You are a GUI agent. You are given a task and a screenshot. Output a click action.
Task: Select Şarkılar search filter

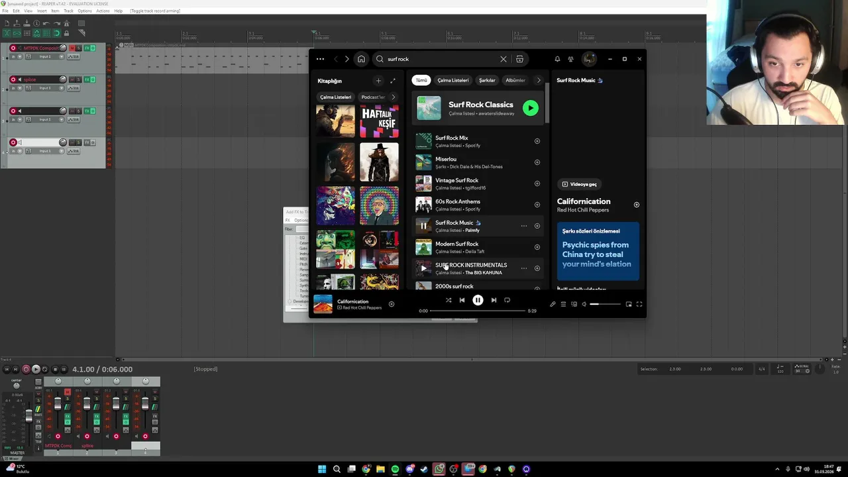coord(487,80)
